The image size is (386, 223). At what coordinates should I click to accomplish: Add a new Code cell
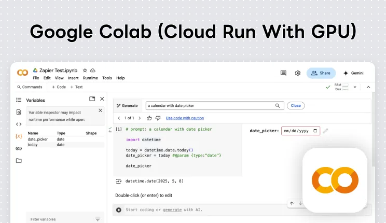[59, 87]
